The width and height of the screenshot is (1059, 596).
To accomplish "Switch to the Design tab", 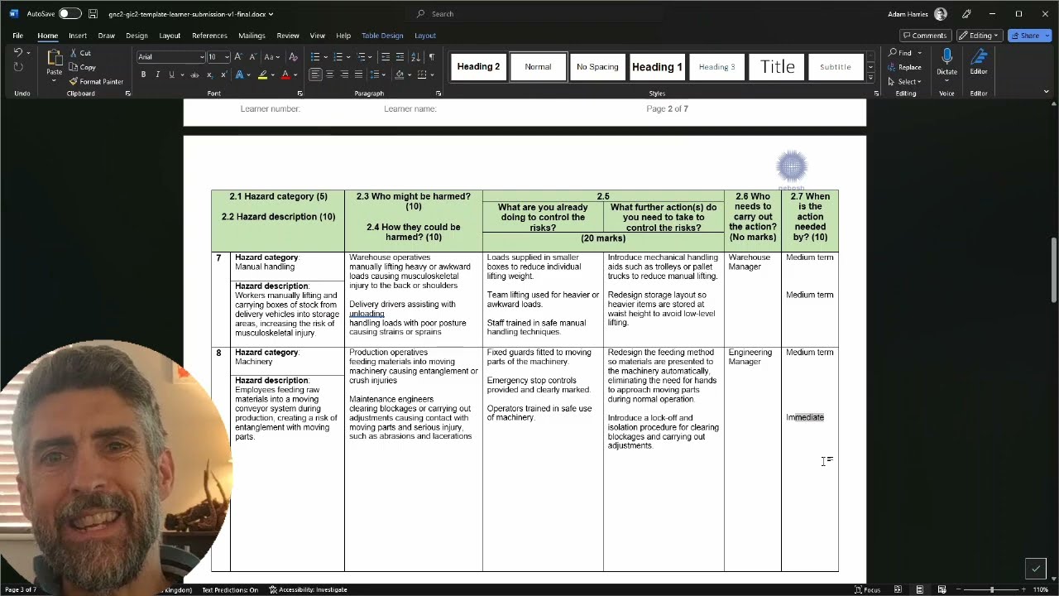I will [137, 36].
